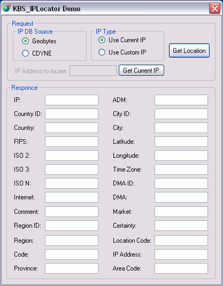
Task: Click the Comment field
Action: [72, 212]
